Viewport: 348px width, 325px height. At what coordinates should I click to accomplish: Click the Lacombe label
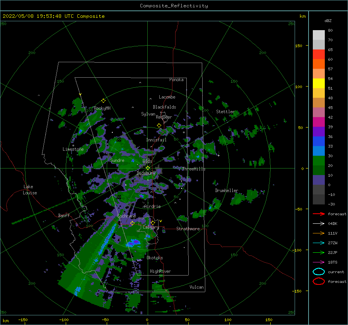tap(167, 97)
